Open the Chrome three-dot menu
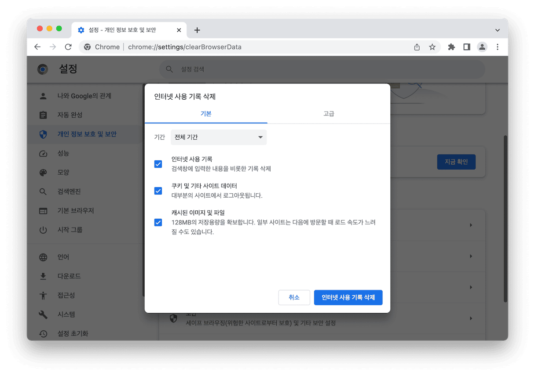The image size is (535, 376). click(498, 47)
